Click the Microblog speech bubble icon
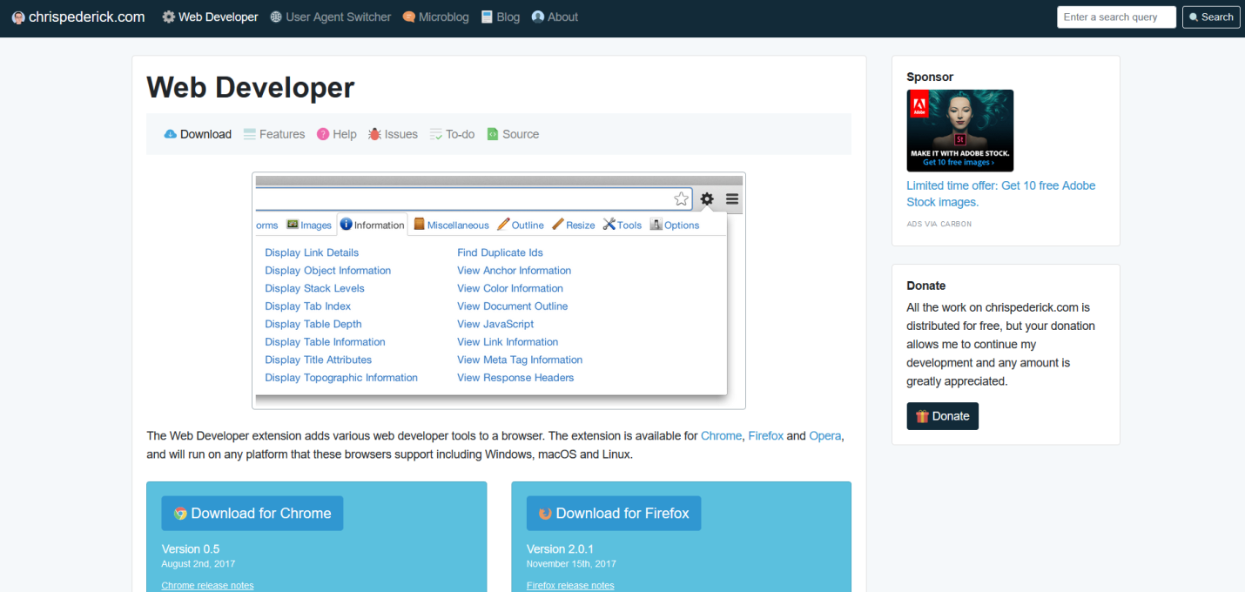 point(408,17)
